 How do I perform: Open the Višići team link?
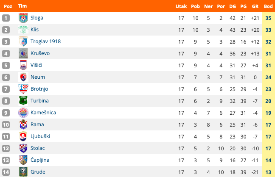click(36, 65)
